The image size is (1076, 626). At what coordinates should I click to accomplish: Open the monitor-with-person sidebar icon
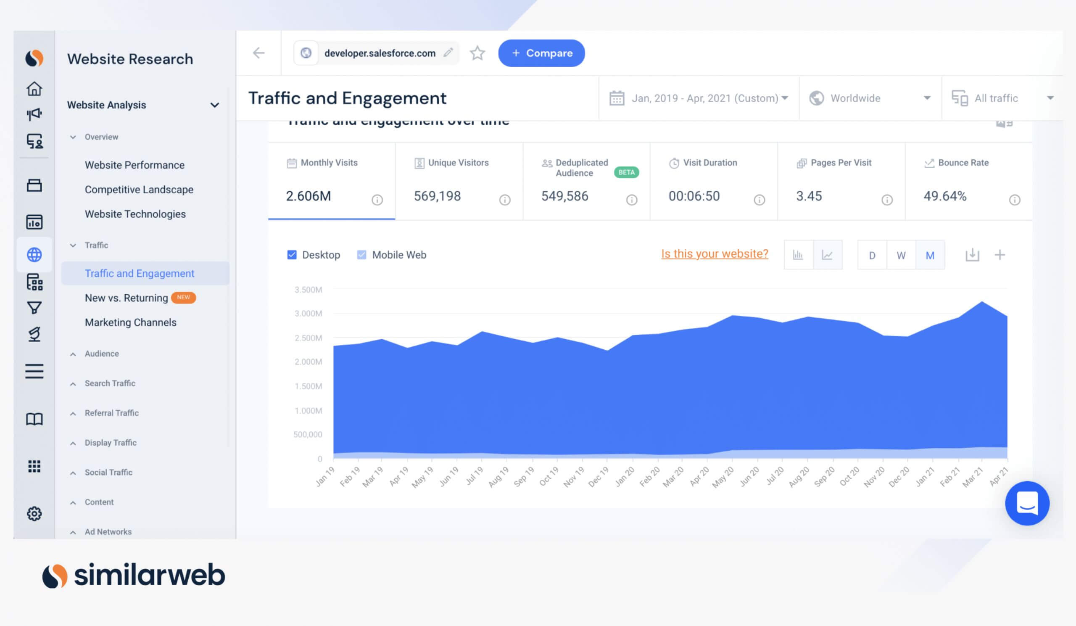[x=34, y=141]
